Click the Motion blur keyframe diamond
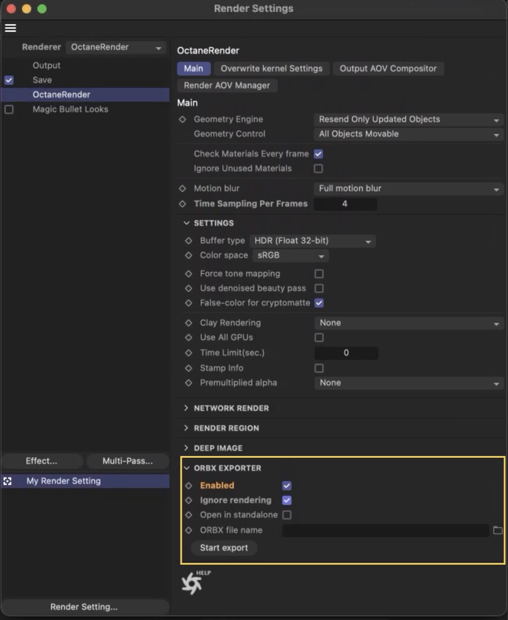The image size is (508, 620). tap(183, 188)
